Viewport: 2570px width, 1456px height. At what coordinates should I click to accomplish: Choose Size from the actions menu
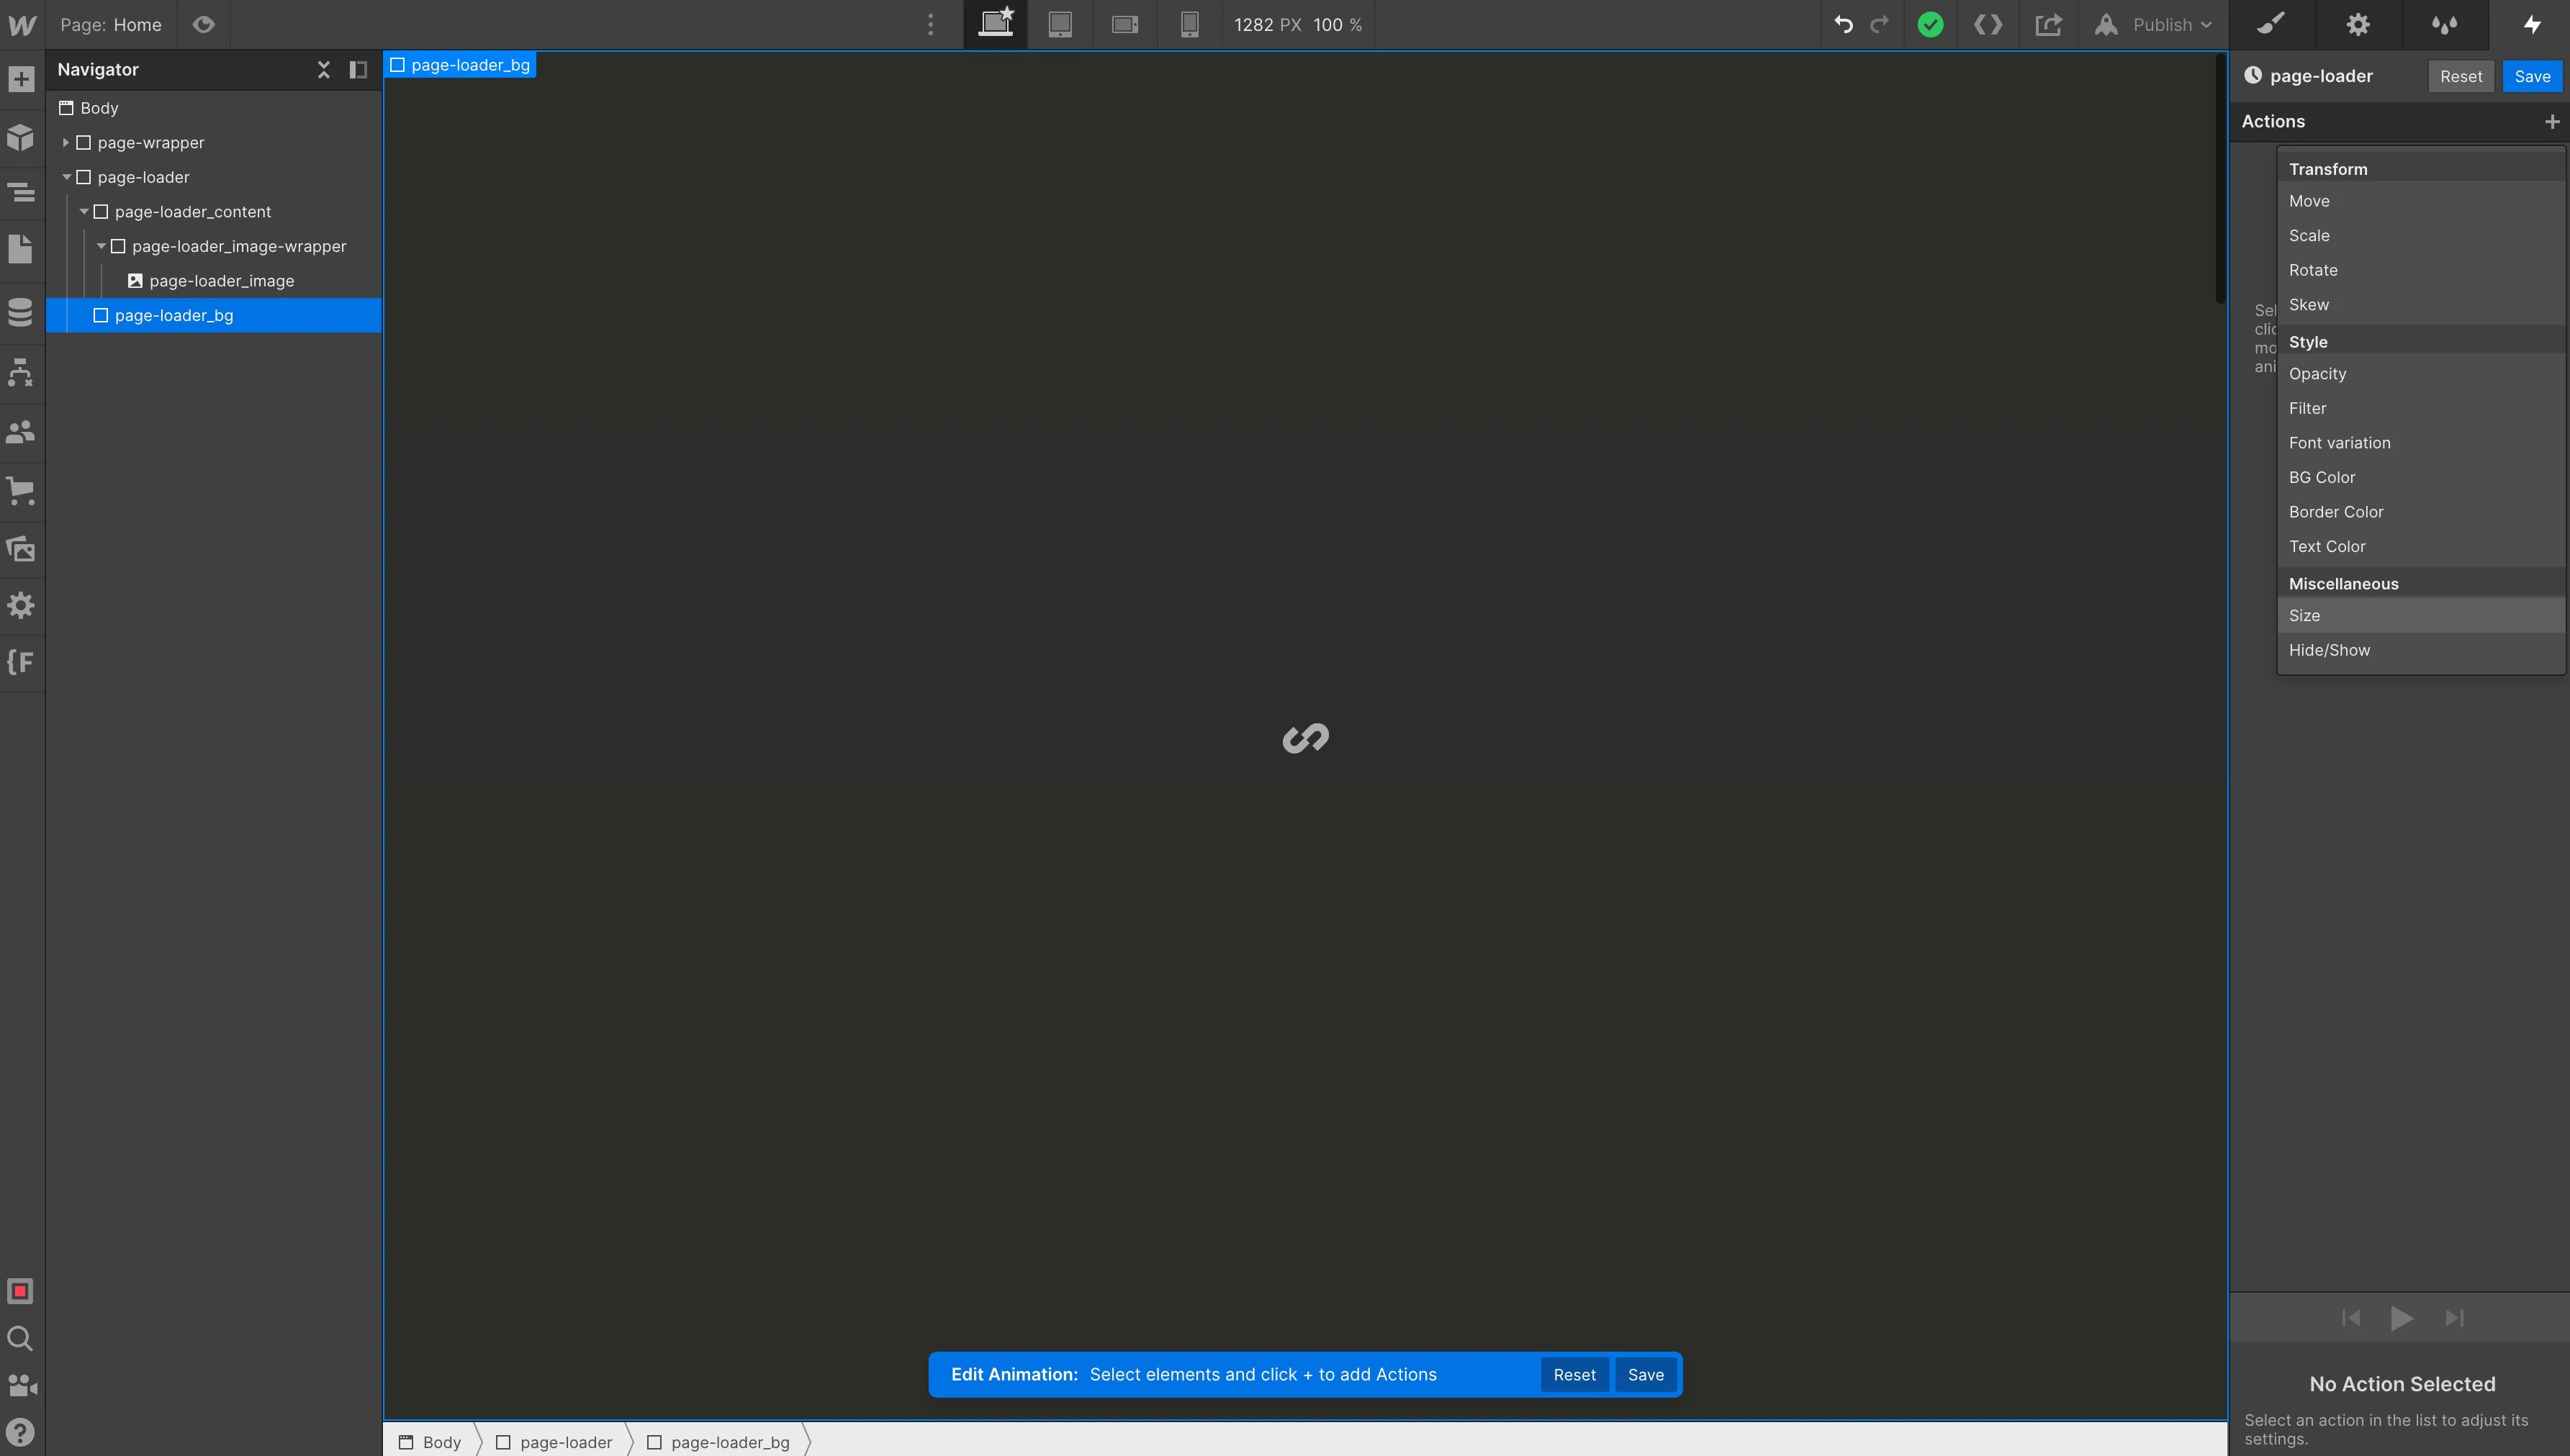coord(2304,615)
